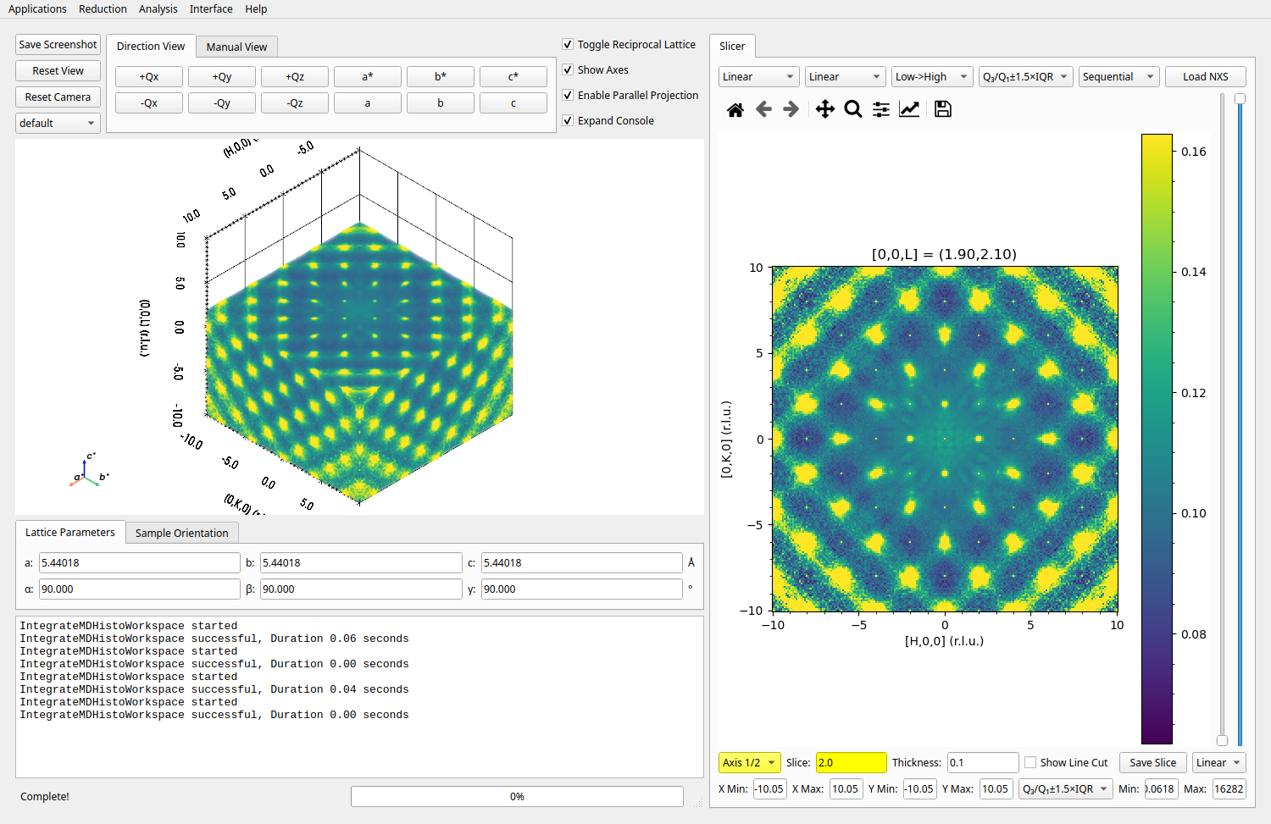The width and height of the screenshot is (1271, 824).
Task: View along real-space b axis
Action: tap(441, 102)
